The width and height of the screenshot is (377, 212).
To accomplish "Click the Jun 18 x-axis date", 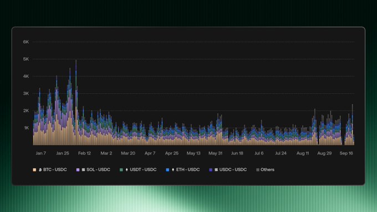I will point(237,153).
